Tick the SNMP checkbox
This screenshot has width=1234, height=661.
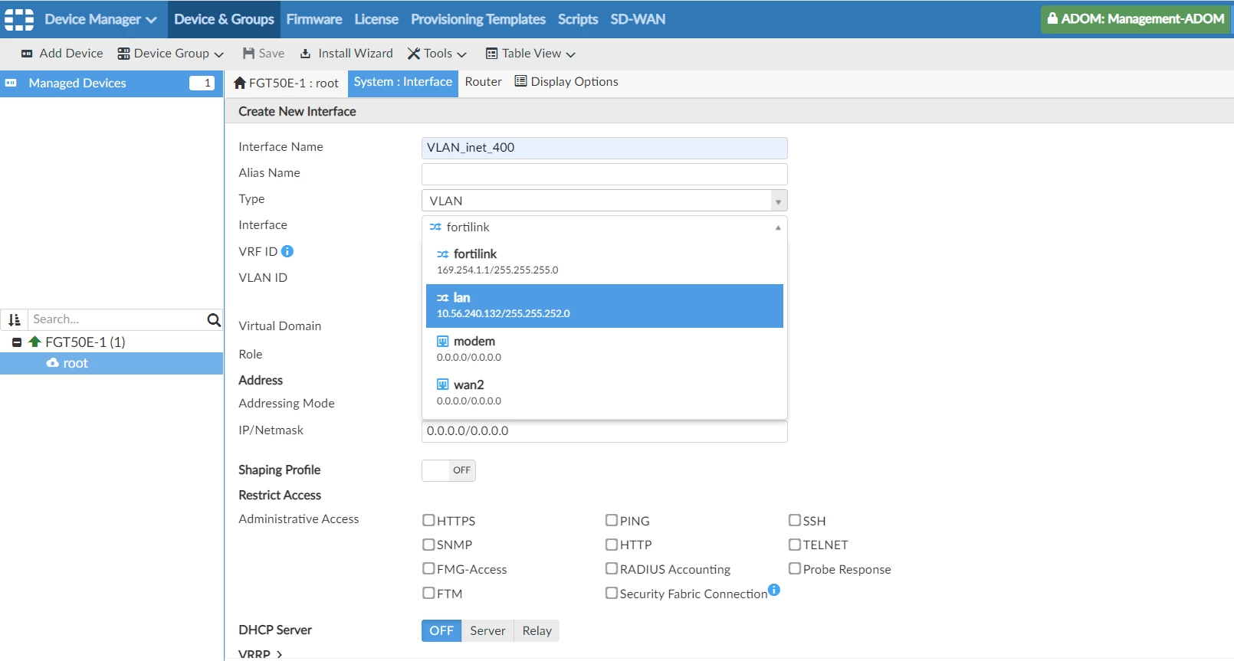pos(428,545)
